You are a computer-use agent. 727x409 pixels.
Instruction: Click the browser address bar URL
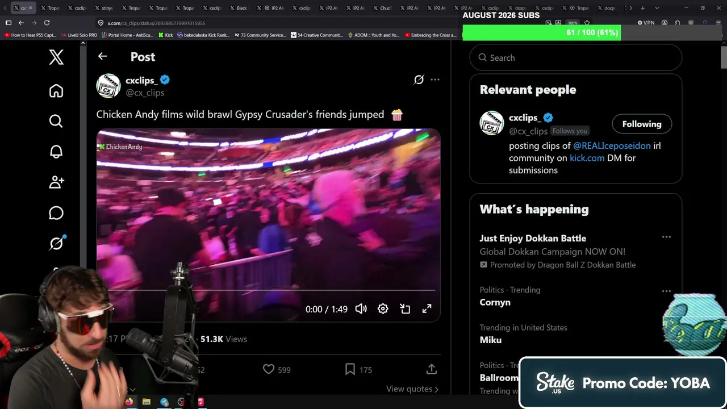click(x=156, y=23)
